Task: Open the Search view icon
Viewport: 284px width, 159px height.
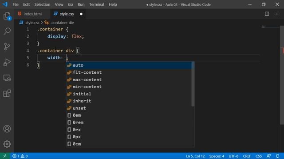Action: tap(7, 31)
